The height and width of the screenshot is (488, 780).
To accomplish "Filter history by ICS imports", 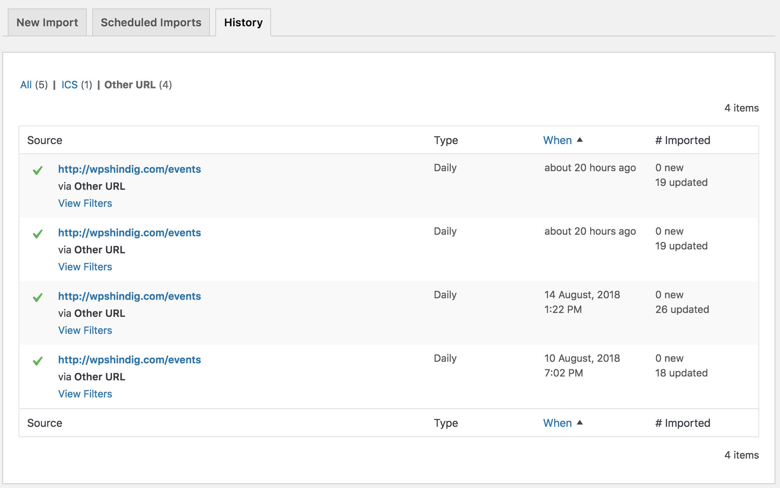I will (70, 85).
